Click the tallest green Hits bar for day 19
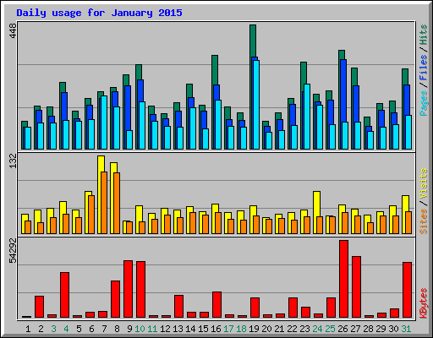Screen dimensions: 433x338 click(x=253, y=41)
